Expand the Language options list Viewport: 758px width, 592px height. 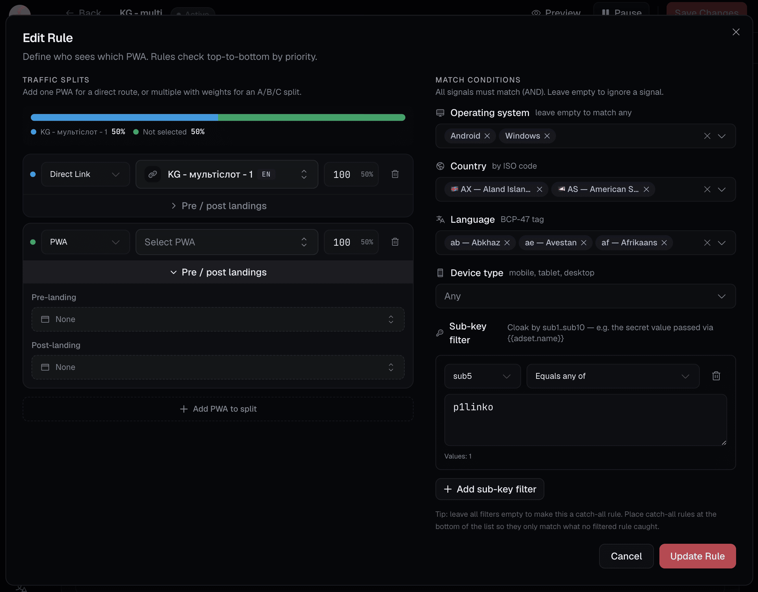(722, 243)
